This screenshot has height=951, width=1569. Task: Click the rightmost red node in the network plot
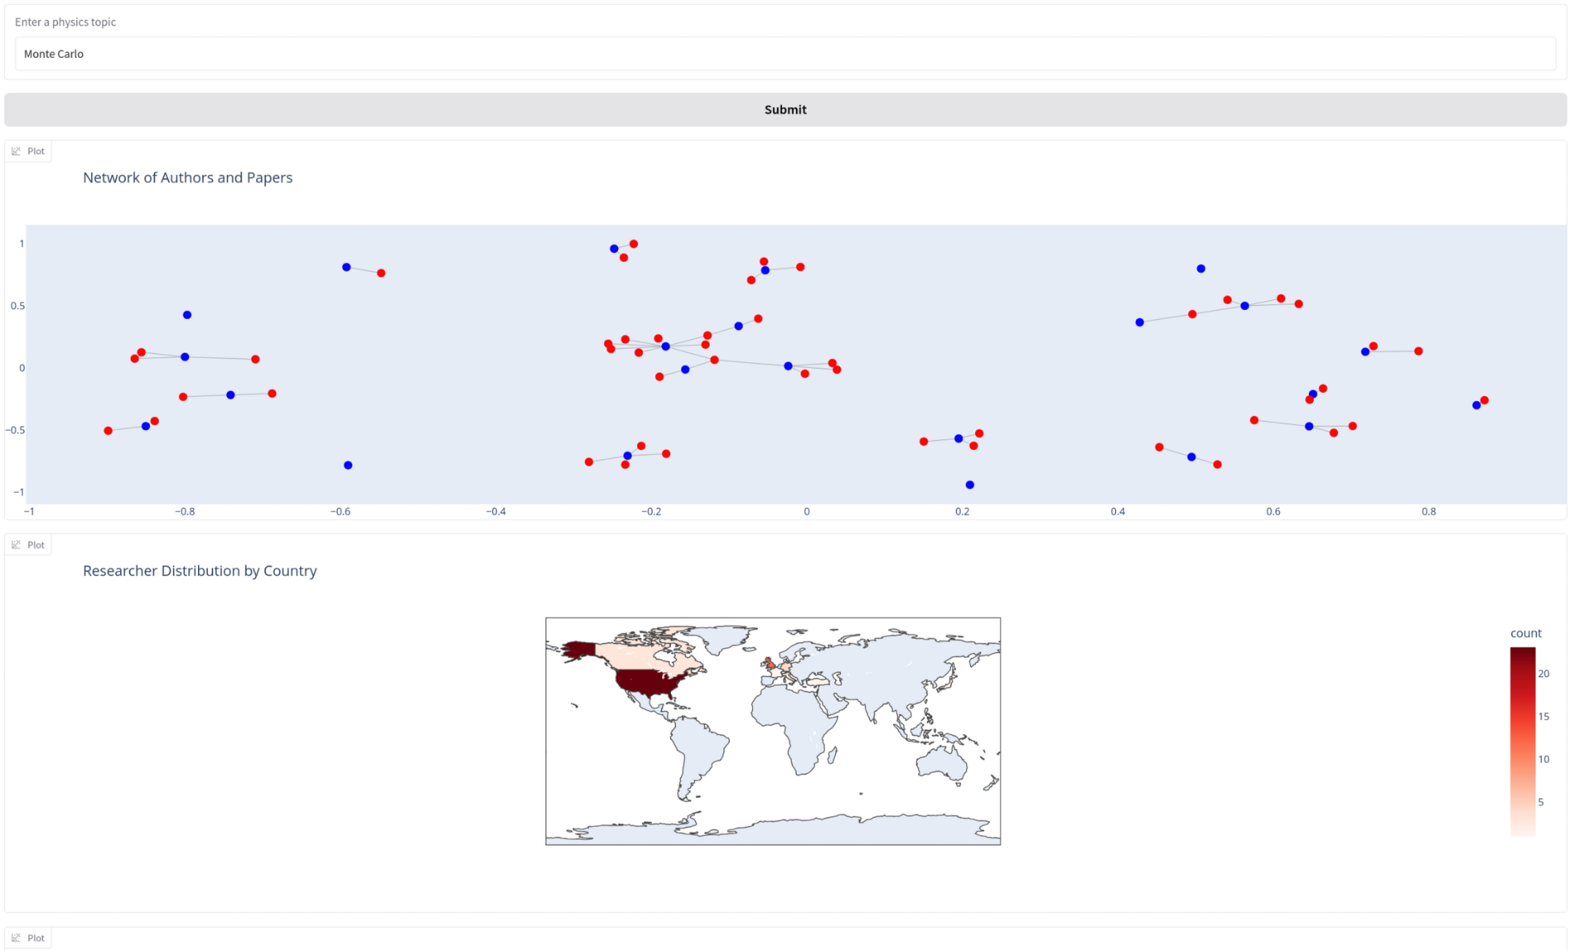tap(1484, 400)
